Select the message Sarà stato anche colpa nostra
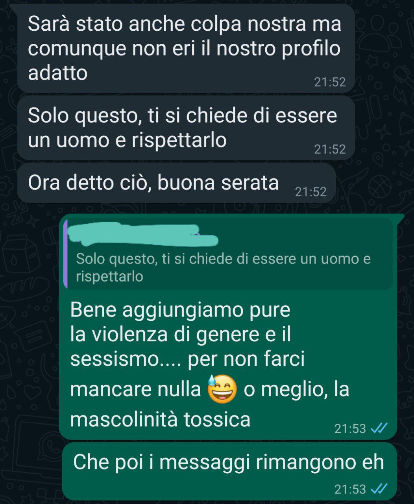The image size is (414, 504). coord(186,48)
